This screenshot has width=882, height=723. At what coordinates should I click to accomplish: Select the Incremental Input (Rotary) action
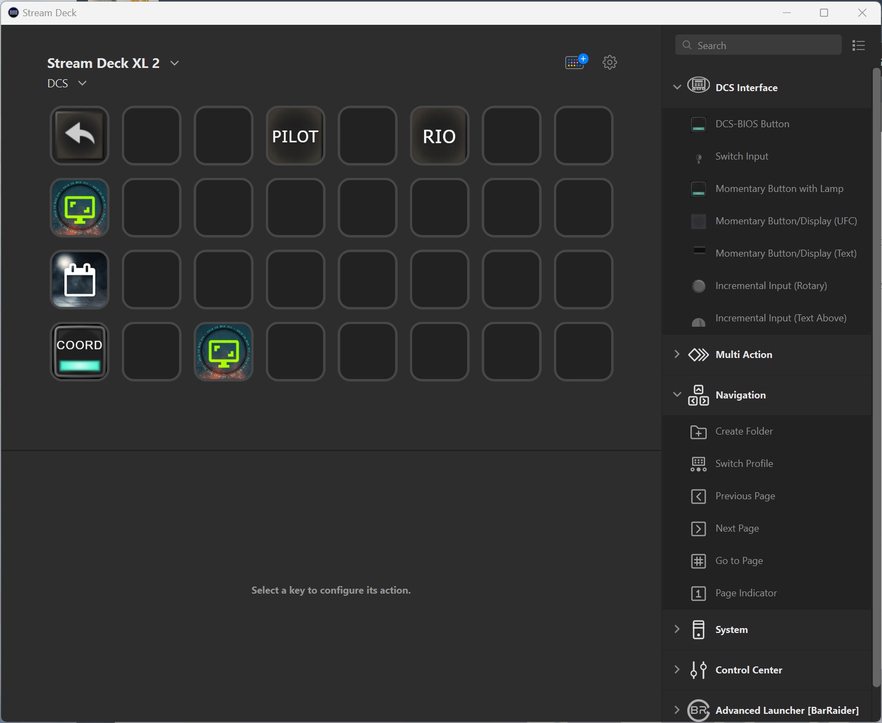[x=771, y=286]
